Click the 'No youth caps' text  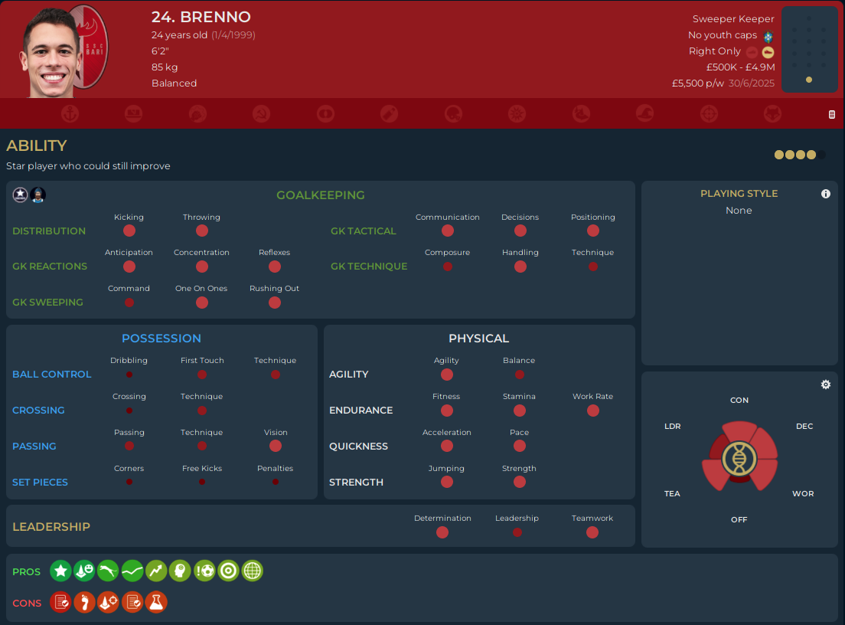[x=722, y=35]
